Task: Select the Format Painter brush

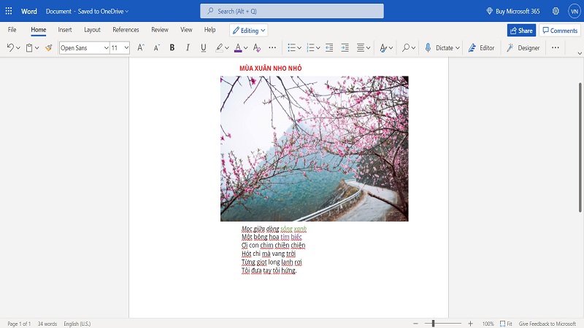Action: coord(48,47)
